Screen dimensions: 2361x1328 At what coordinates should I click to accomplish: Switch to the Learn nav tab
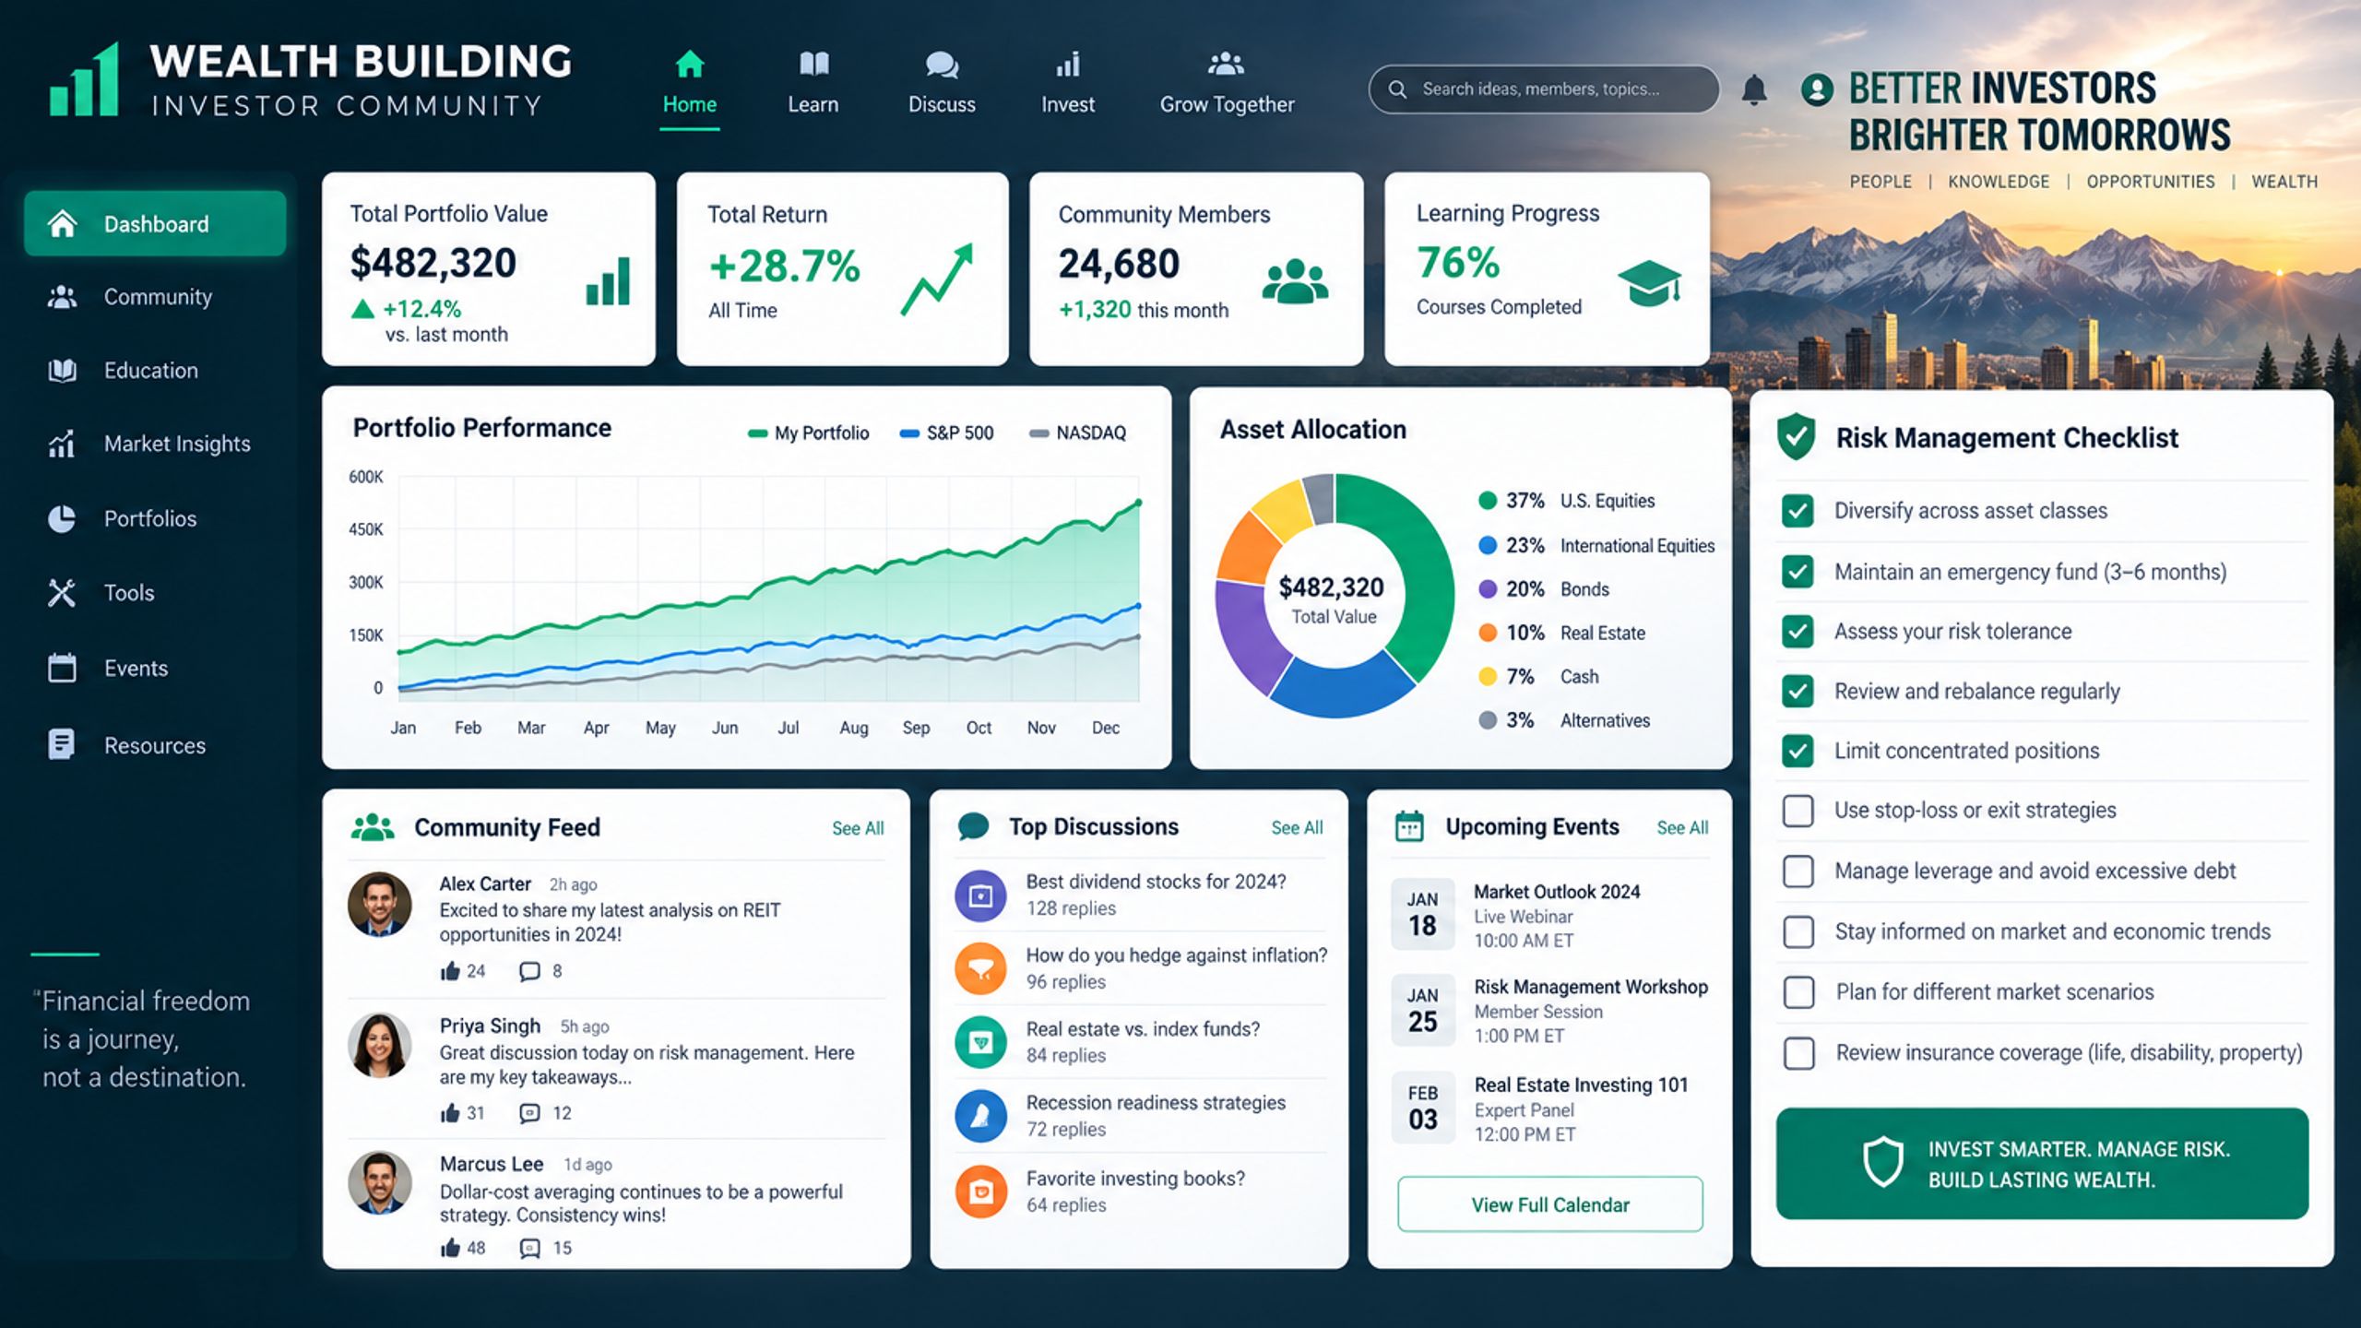[x=813, y=83]
